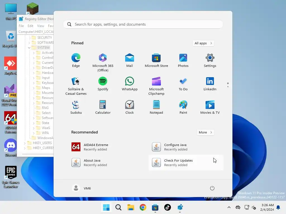The height and width of the screenshot is (214, 286).
Task: Open File menu in Registry Editor
Action: (x=21, y=26)
